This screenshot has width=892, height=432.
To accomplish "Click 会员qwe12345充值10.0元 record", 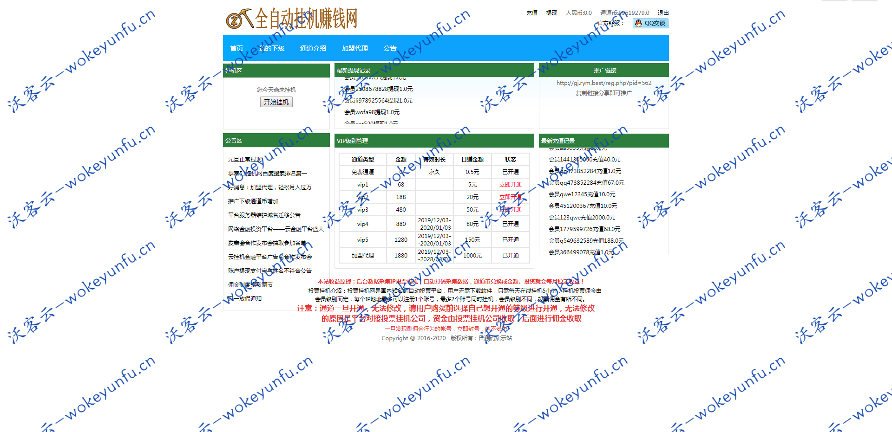I will (582, 194).
